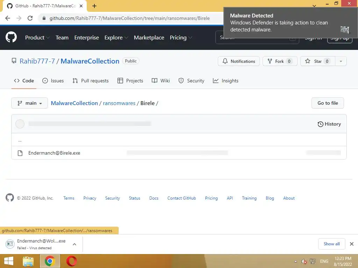
Task: Open the MalwareCollection repository title link
Action: (x=90, y=61)
